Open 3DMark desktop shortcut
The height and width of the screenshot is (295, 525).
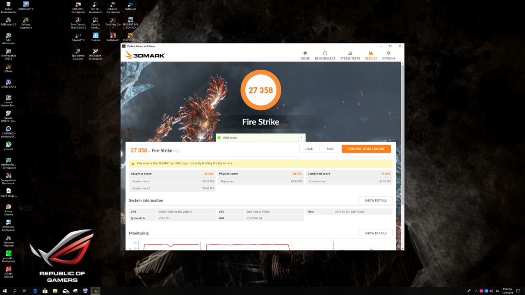(x=8, y=68)
